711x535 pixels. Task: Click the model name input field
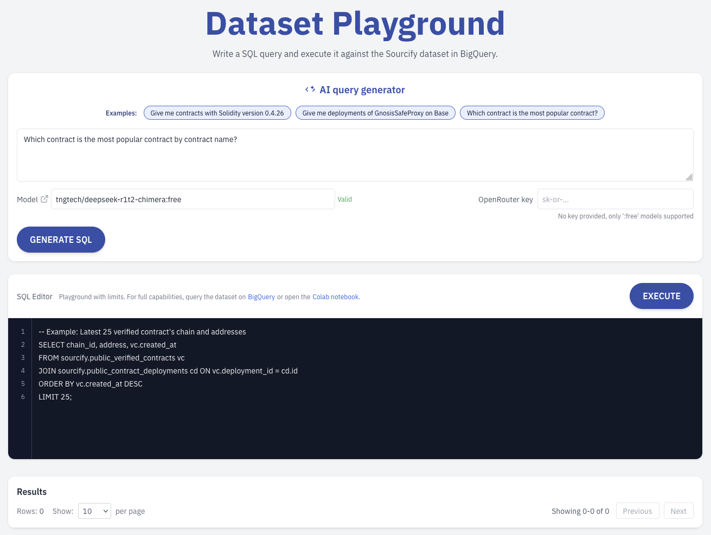[x=193, y=199]
